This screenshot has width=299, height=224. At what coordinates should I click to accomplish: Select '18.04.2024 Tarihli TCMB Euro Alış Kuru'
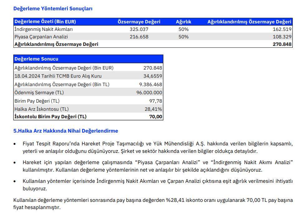58,76
